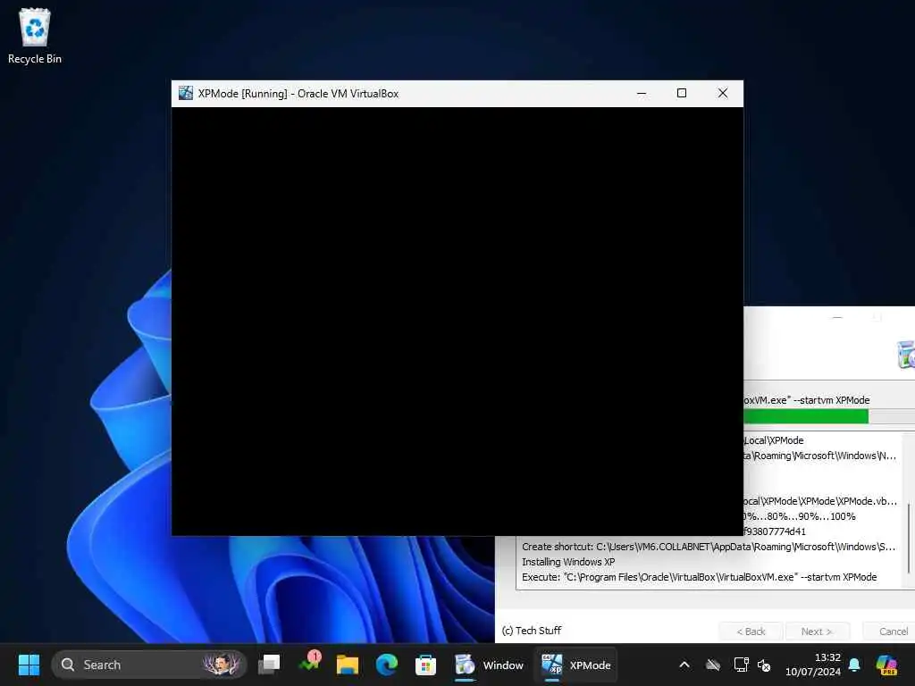Switch to the Window installer taskbar button
The image size is (915, 686).
(x=489, y=665)
